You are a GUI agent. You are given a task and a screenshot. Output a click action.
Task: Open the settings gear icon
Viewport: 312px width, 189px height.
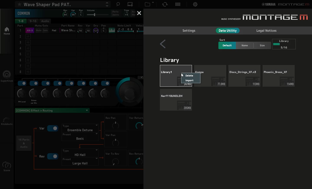pos(195,4)
